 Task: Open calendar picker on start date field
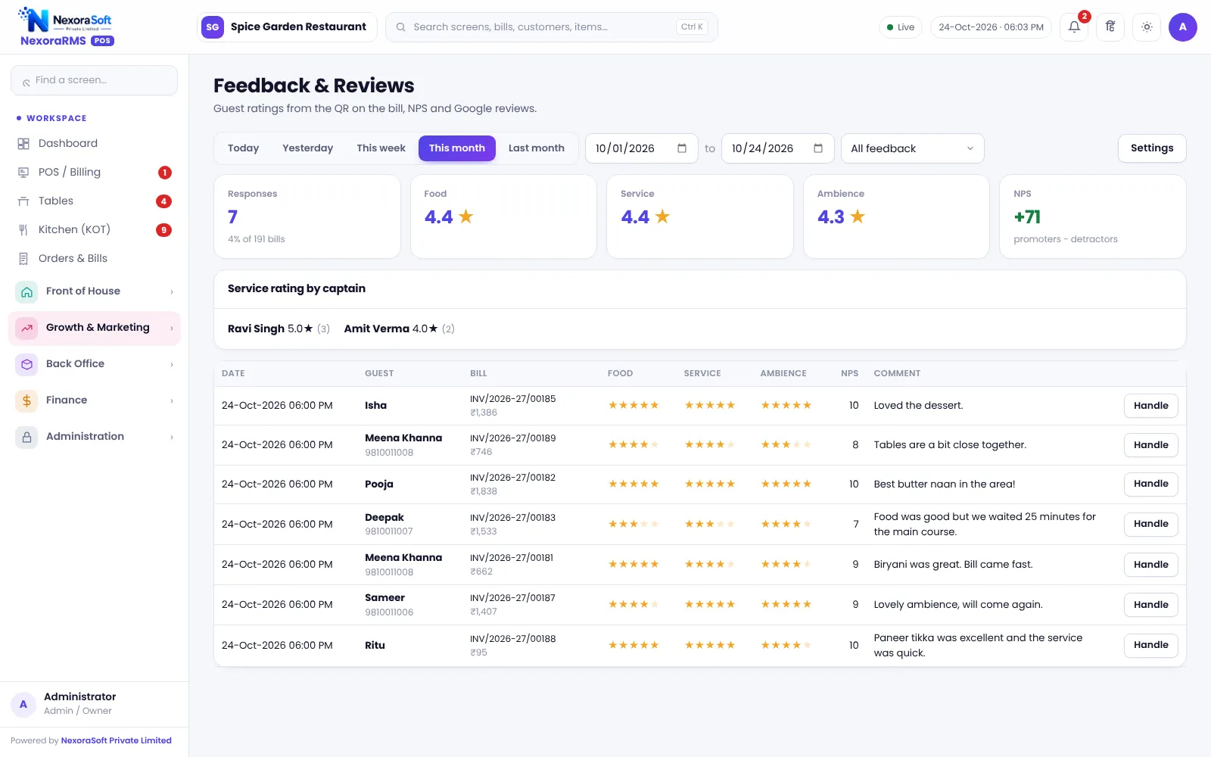pyautogui.click(x=682, y=148)
